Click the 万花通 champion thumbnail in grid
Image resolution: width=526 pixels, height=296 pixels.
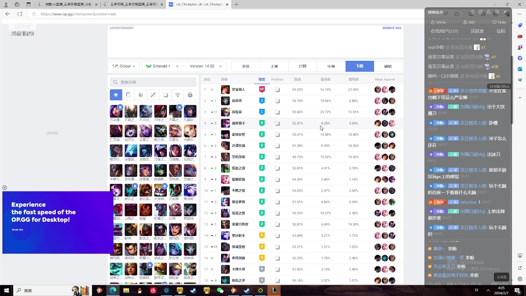116,111
